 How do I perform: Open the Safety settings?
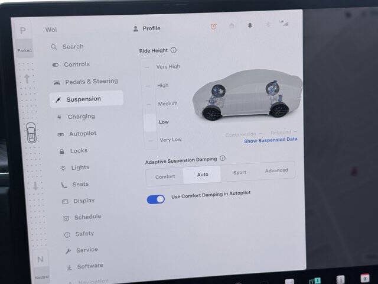(x=79, y=234)
